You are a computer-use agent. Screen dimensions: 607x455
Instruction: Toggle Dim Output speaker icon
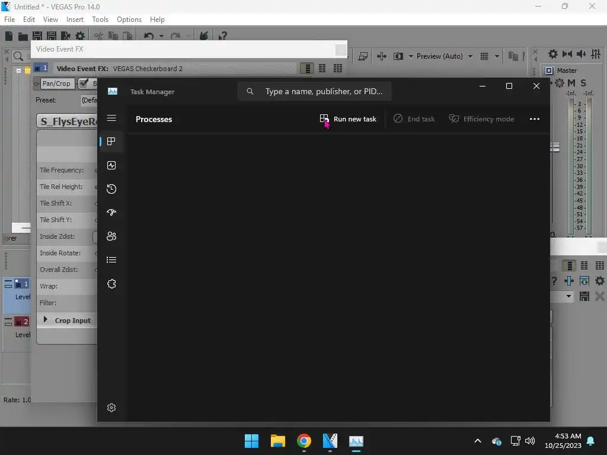[581, 54]
